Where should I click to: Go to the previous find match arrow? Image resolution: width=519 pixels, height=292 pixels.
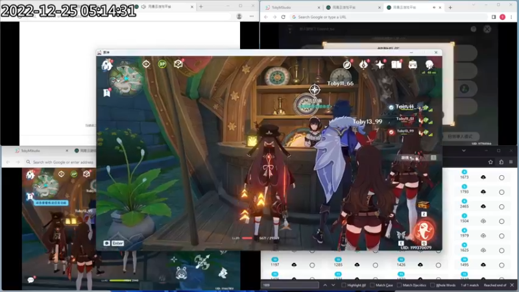pos(325,285)
